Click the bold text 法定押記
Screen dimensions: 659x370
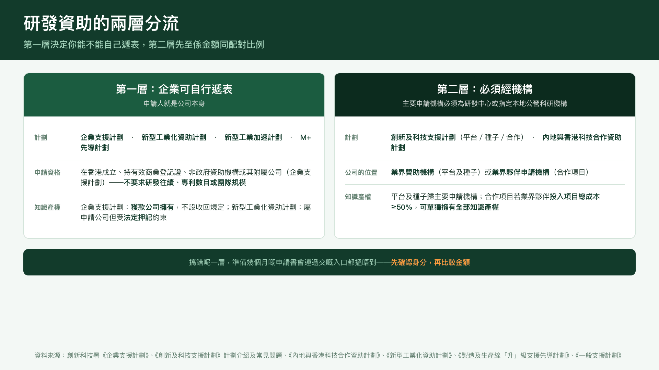click(x=138, y=218)
